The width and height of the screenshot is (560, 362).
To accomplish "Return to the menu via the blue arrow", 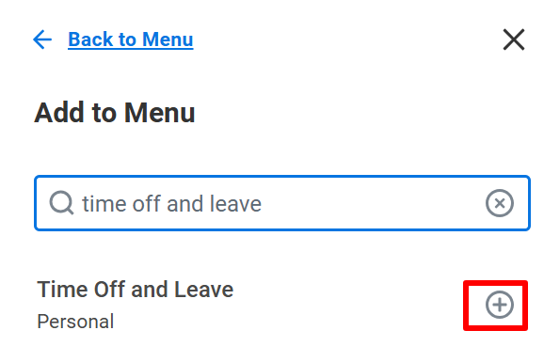I will tap(42, 39).
